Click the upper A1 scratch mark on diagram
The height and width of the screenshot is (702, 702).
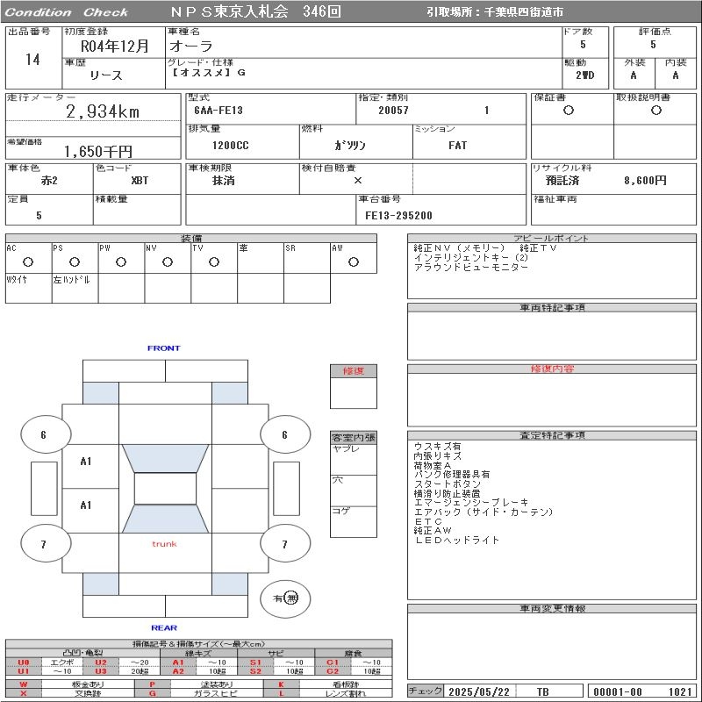click(86, 462)
